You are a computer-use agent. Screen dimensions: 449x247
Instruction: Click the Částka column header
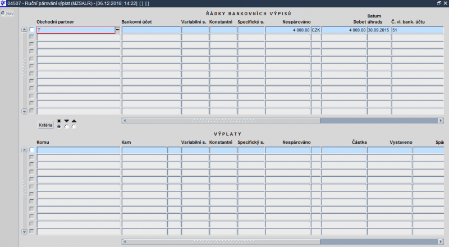coord(359,142)
